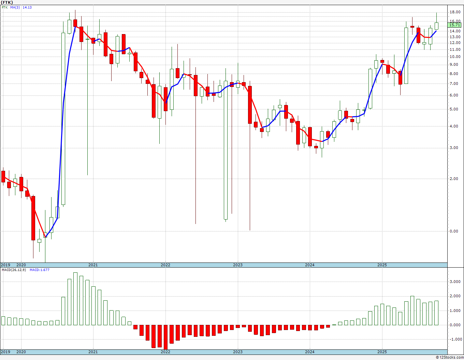Select 2024 on the price chart time axis
The image size is (464, 360).
[x=310, y=265]
